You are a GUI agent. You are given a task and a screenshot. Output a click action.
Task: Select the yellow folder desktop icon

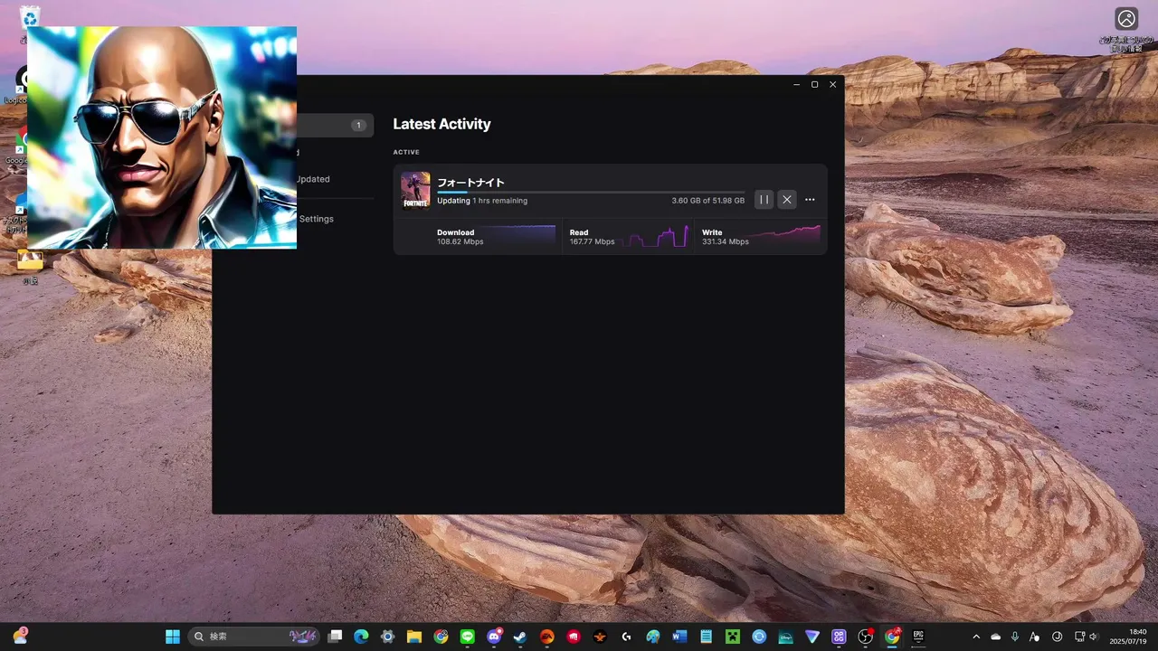pyautogui.click(x=30, y=260)
